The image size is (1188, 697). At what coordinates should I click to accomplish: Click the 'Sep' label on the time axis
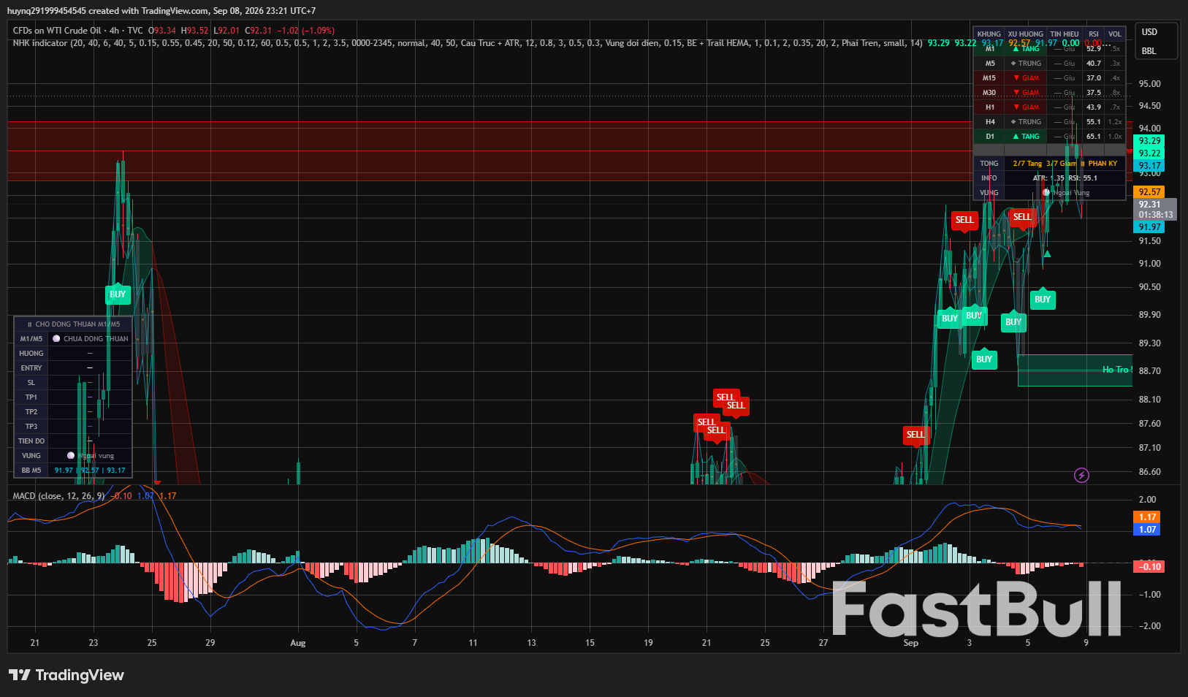[910, 643]
